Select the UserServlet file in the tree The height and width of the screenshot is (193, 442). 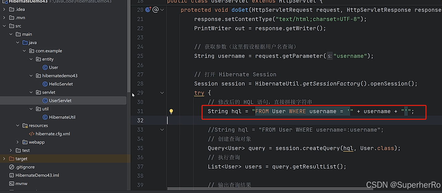tap(63, 100)
